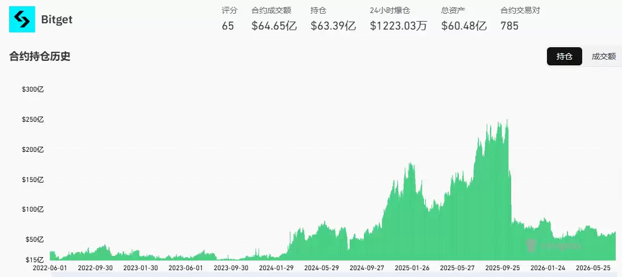Click the $60.48亿 total assets value

point(464,26)
